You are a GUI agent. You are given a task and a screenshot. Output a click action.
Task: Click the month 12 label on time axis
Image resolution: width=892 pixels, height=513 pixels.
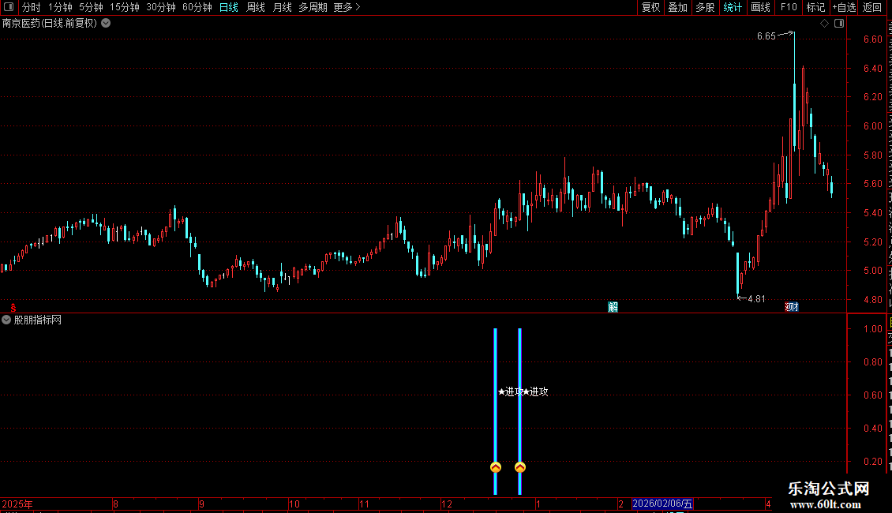click(447, 504)
